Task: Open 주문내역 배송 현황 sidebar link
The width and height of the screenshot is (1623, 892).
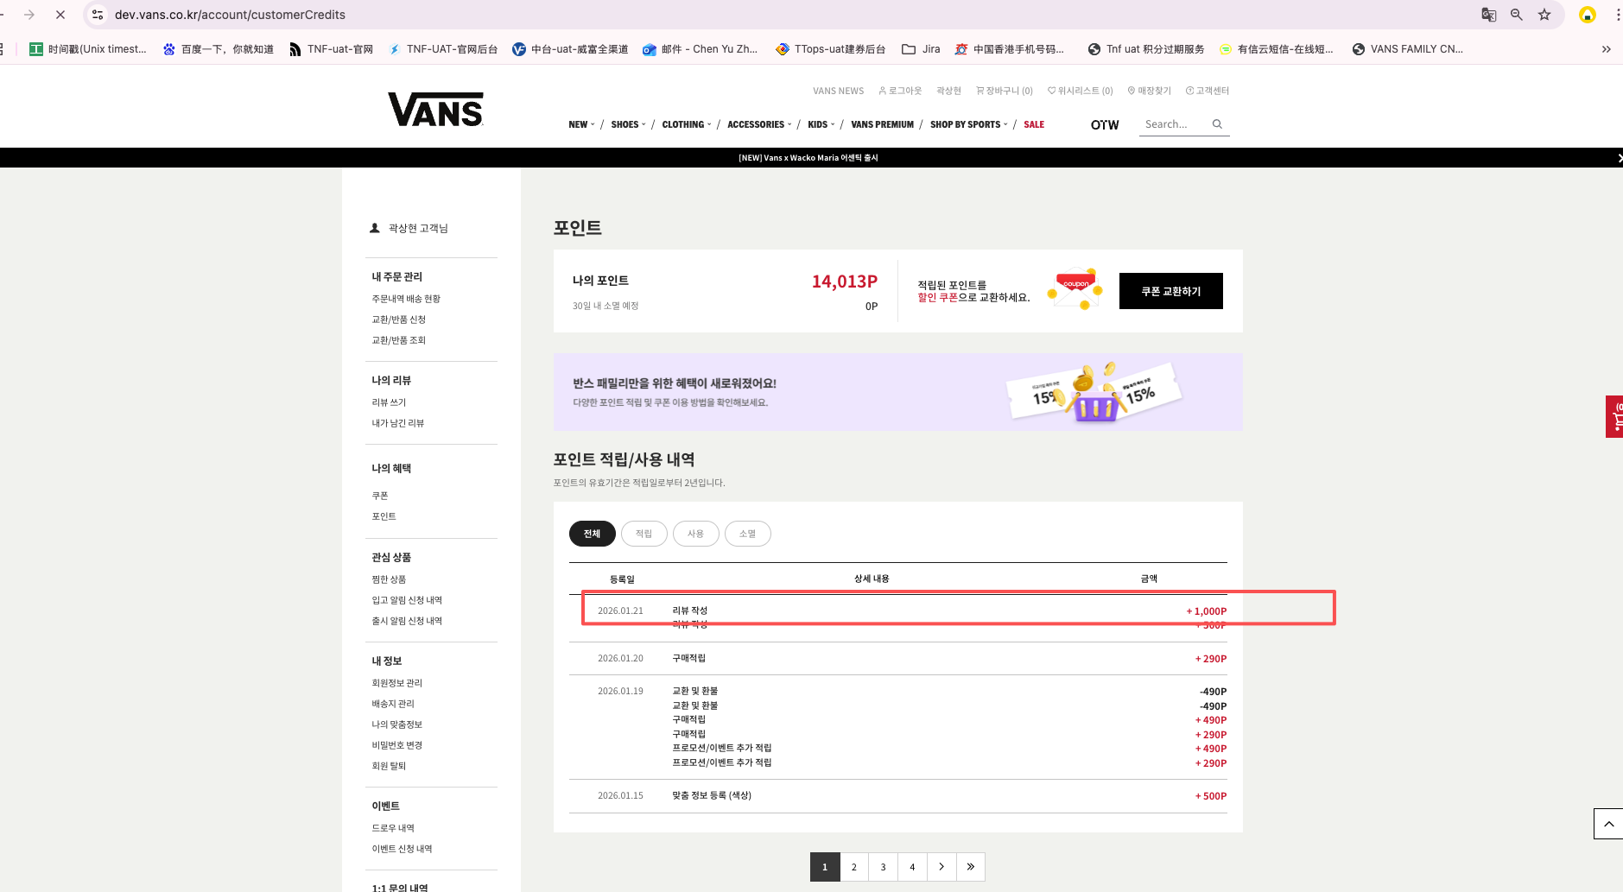Action: click(406, 299)
